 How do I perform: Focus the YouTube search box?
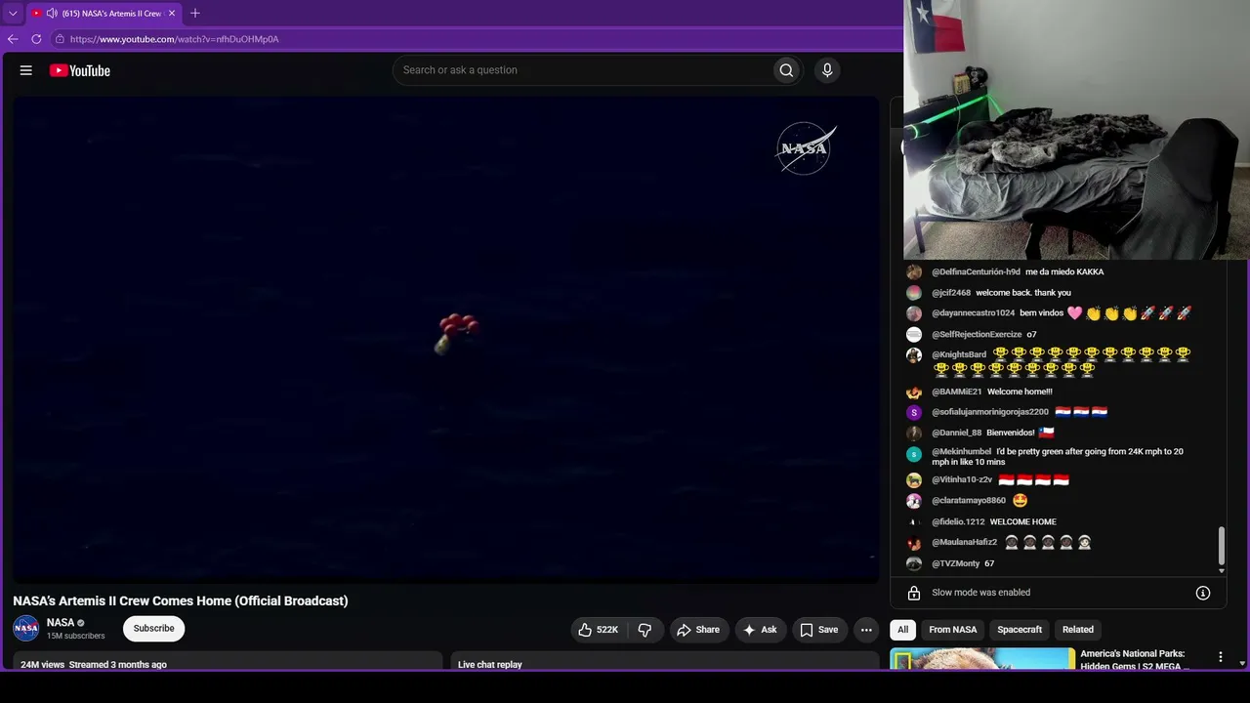[x=581, y=70]
